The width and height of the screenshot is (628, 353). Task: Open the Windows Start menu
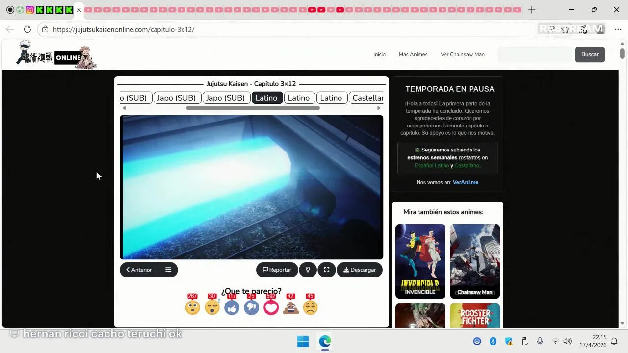pyautogui.click(x=303, y=341)
